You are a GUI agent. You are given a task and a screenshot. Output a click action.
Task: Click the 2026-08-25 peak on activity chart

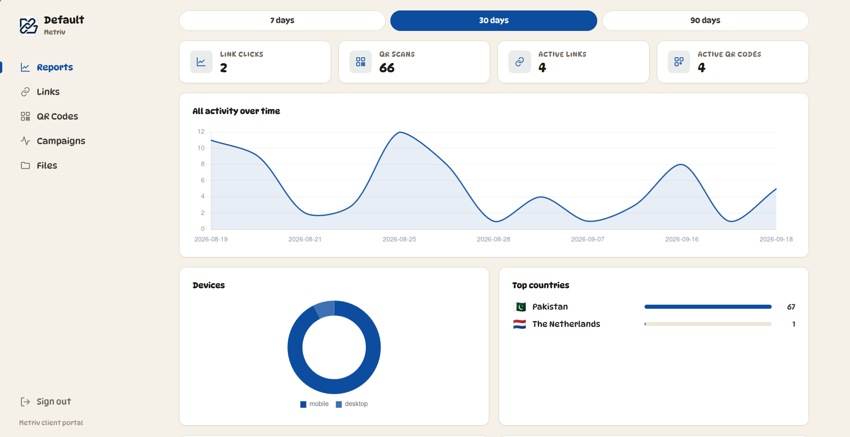(400, 132)
